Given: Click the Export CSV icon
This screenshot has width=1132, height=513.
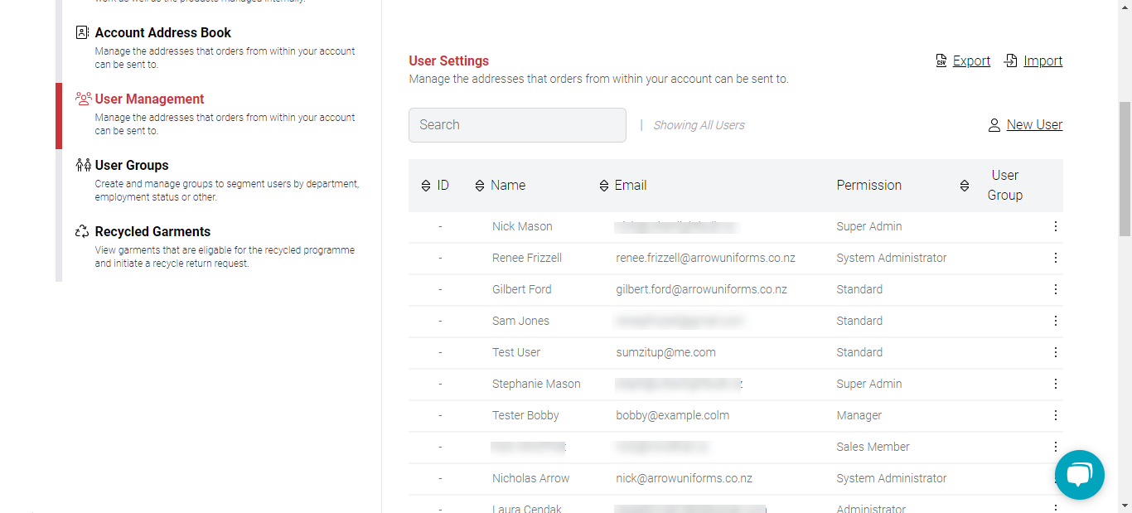Looking at the screenshot, I should 941,60.
